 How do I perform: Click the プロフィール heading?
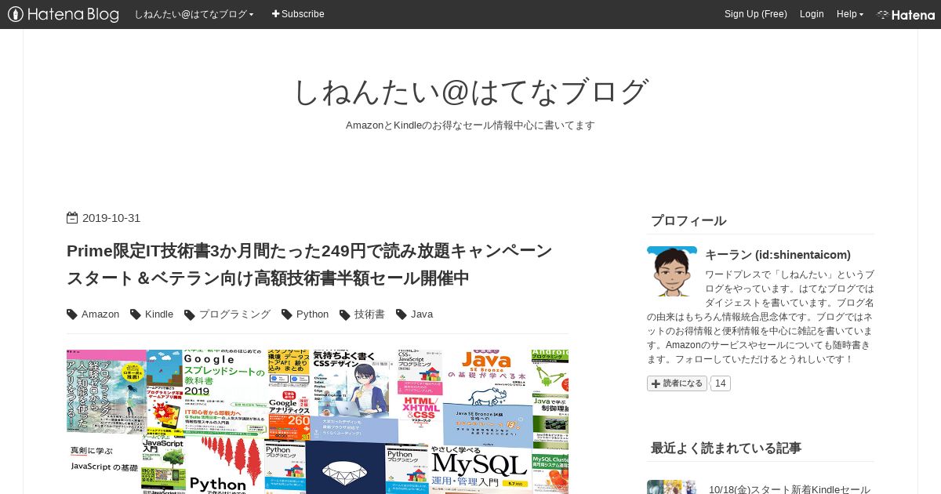(688, 220)
